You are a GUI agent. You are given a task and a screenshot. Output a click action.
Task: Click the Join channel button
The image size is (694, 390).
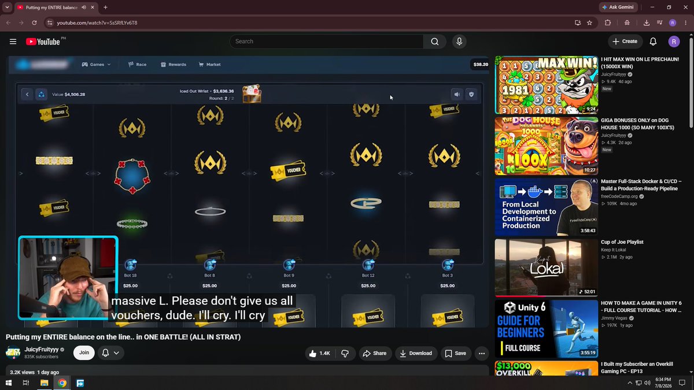pos(84,352)
